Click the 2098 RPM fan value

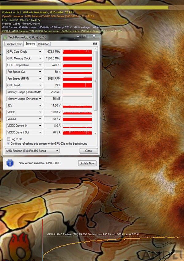[52, 78]
